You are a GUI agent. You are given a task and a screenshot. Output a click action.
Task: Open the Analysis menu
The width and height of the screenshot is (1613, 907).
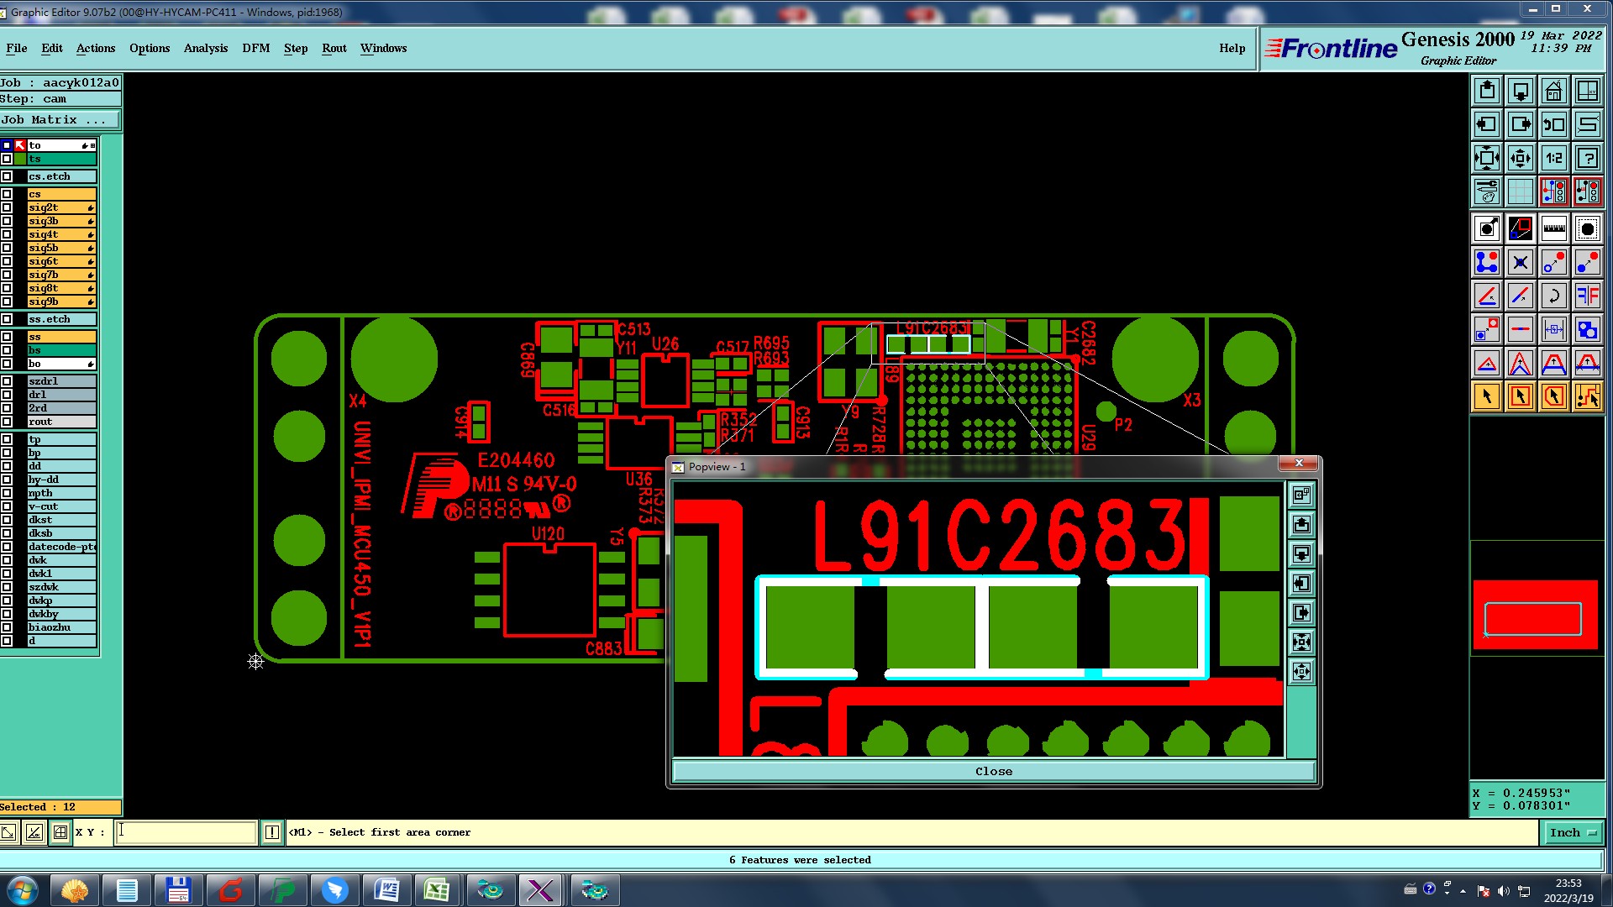205,48
